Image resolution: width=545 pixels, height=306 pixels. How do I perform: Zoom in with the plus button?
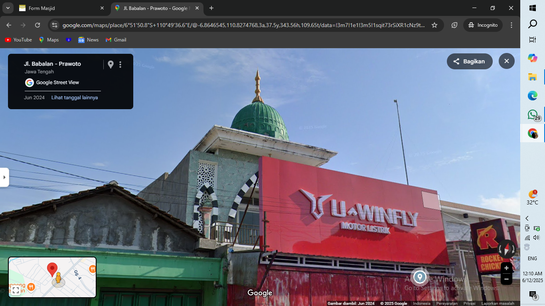pyautogui.click(x=506, y=268)
